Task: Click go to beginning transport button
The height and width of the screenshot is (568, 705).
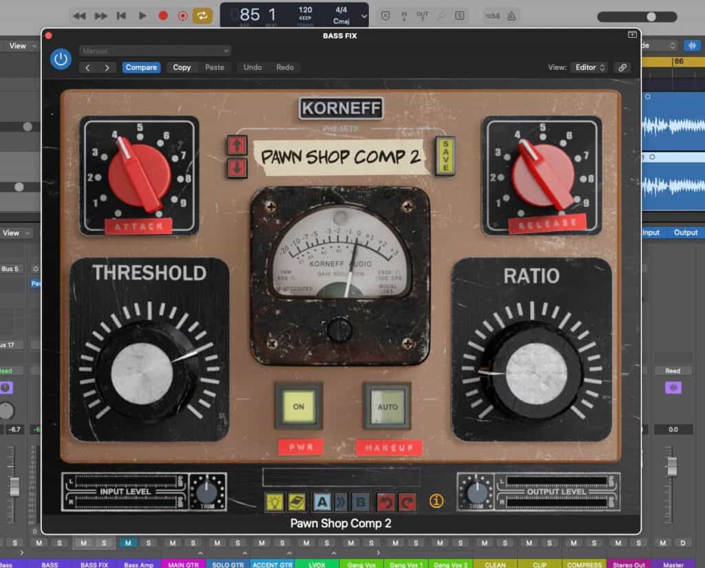Action: 121,16
